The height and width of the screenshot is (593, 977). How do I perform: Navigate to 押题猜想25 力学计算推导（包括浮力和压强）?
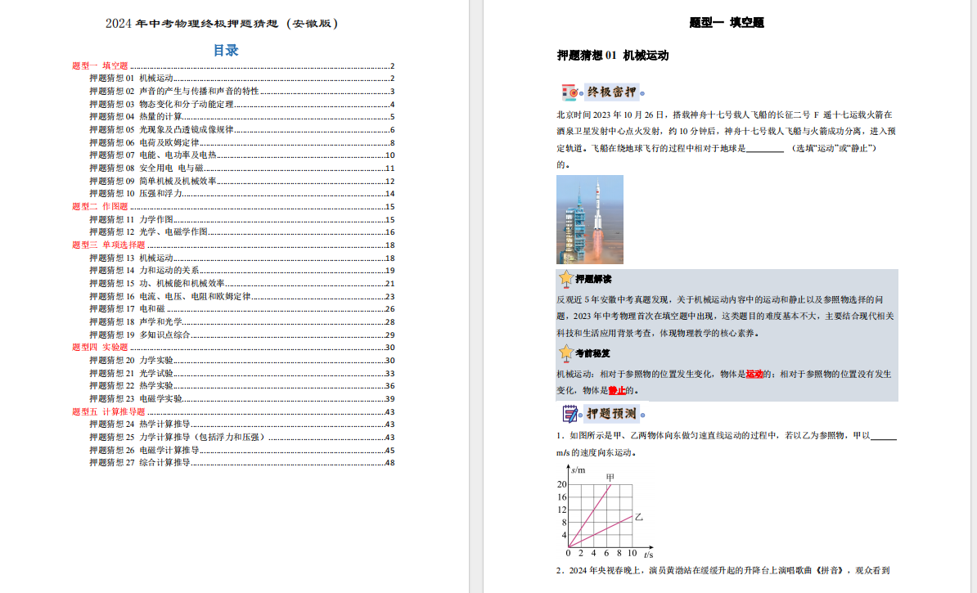click(x=241, y=438)
